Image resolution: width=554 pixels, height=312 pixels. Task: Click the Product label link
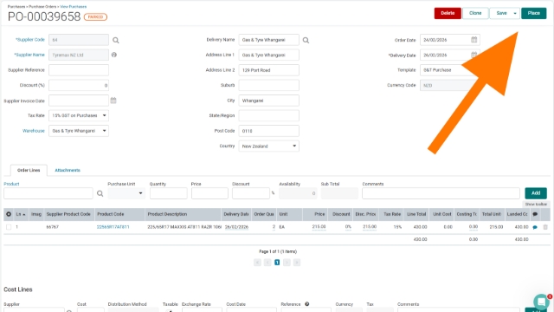pyautogui.click(x=11, y=184)
